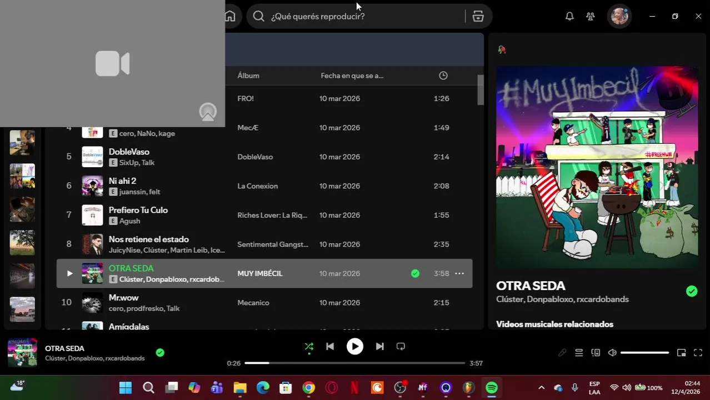710x400 pixels.
Task: Open Windows Start menu
Action: coord(126,388)
